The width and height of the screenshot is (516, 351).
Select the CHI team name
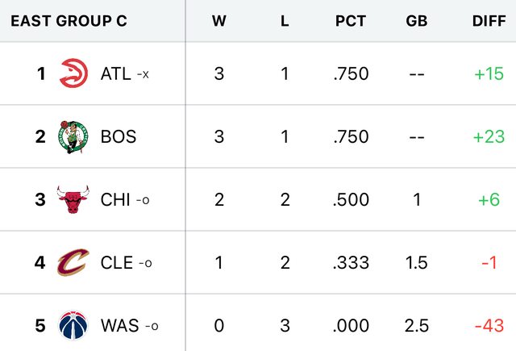point(115,199)
